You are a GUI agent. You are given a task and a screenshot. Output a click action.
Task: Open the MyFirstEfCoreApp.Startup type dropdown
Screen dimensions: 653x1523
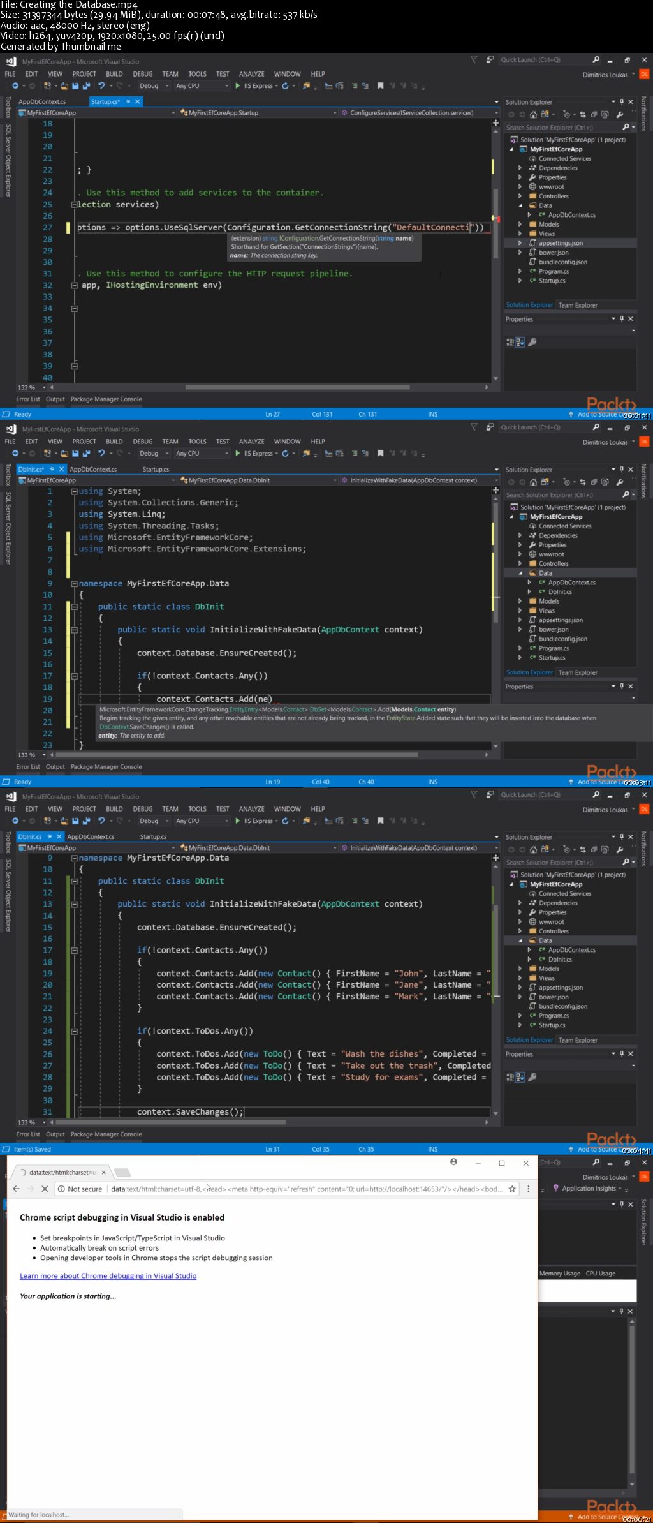257,113
